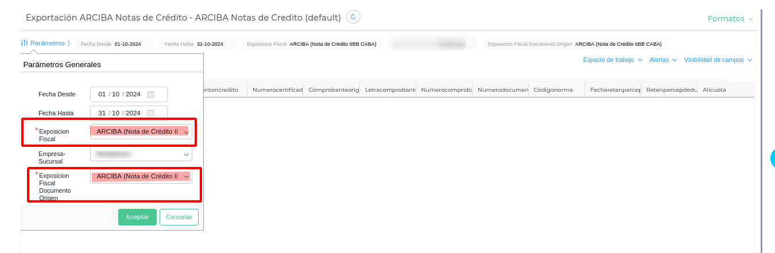Click the blue circular button at right edge
The height and width of the screenshot is (253, 775).
point(773,158)
